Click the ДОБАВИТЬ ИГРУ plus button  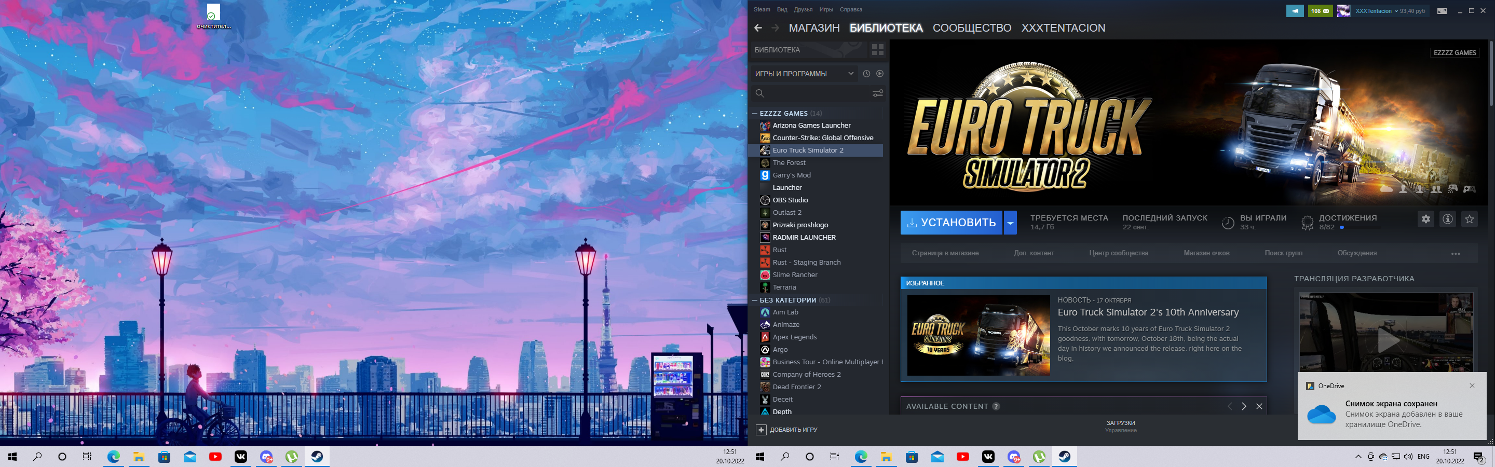[762, 429]
